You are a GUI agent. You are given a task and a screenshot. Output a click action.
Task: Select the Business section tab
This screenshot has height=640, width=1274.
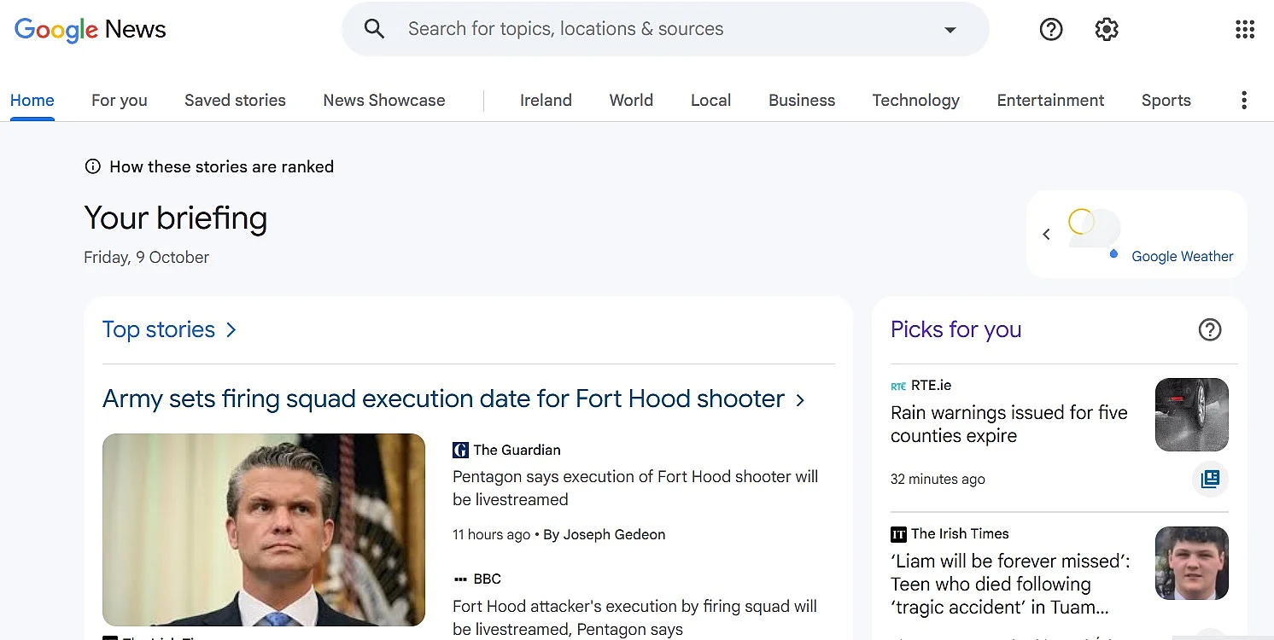tap(802, 101)
